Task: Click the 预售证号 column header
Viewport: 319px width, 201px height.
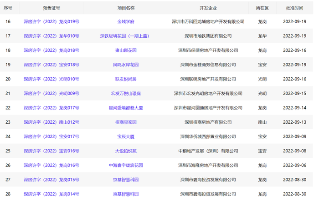Action: point(51,8)
